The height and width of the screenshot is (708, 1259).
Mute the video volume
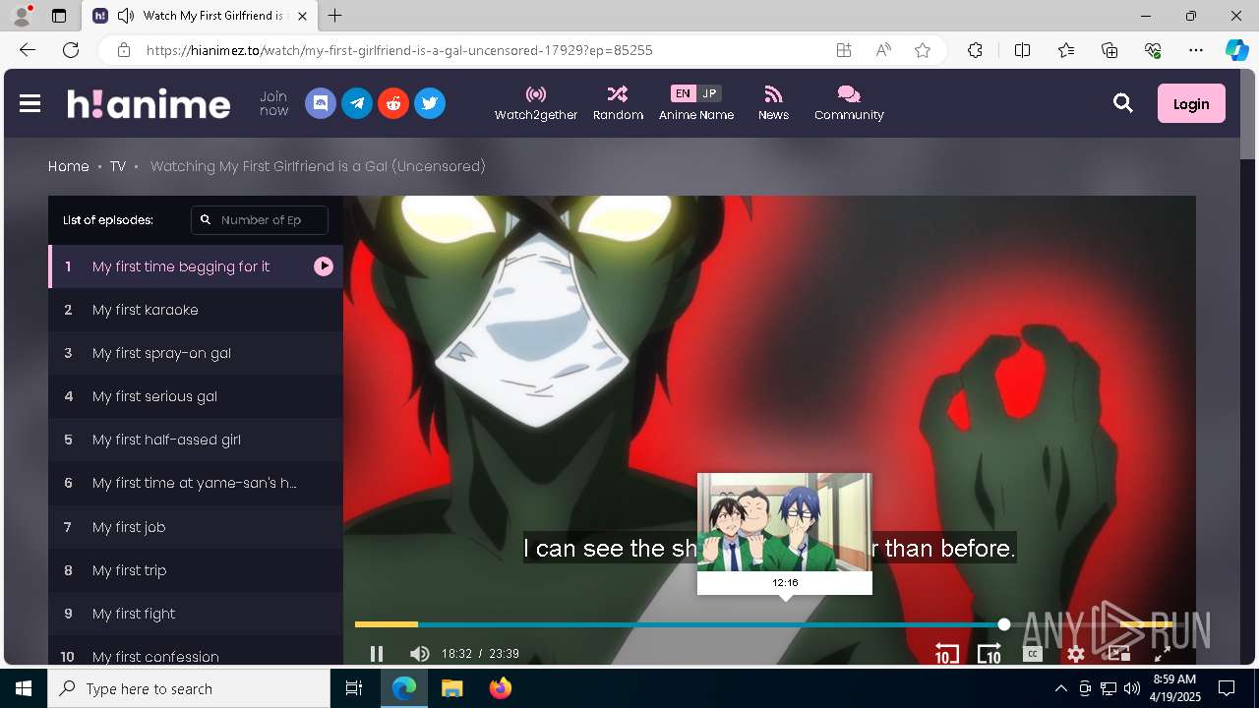click(x=419, y=654)
